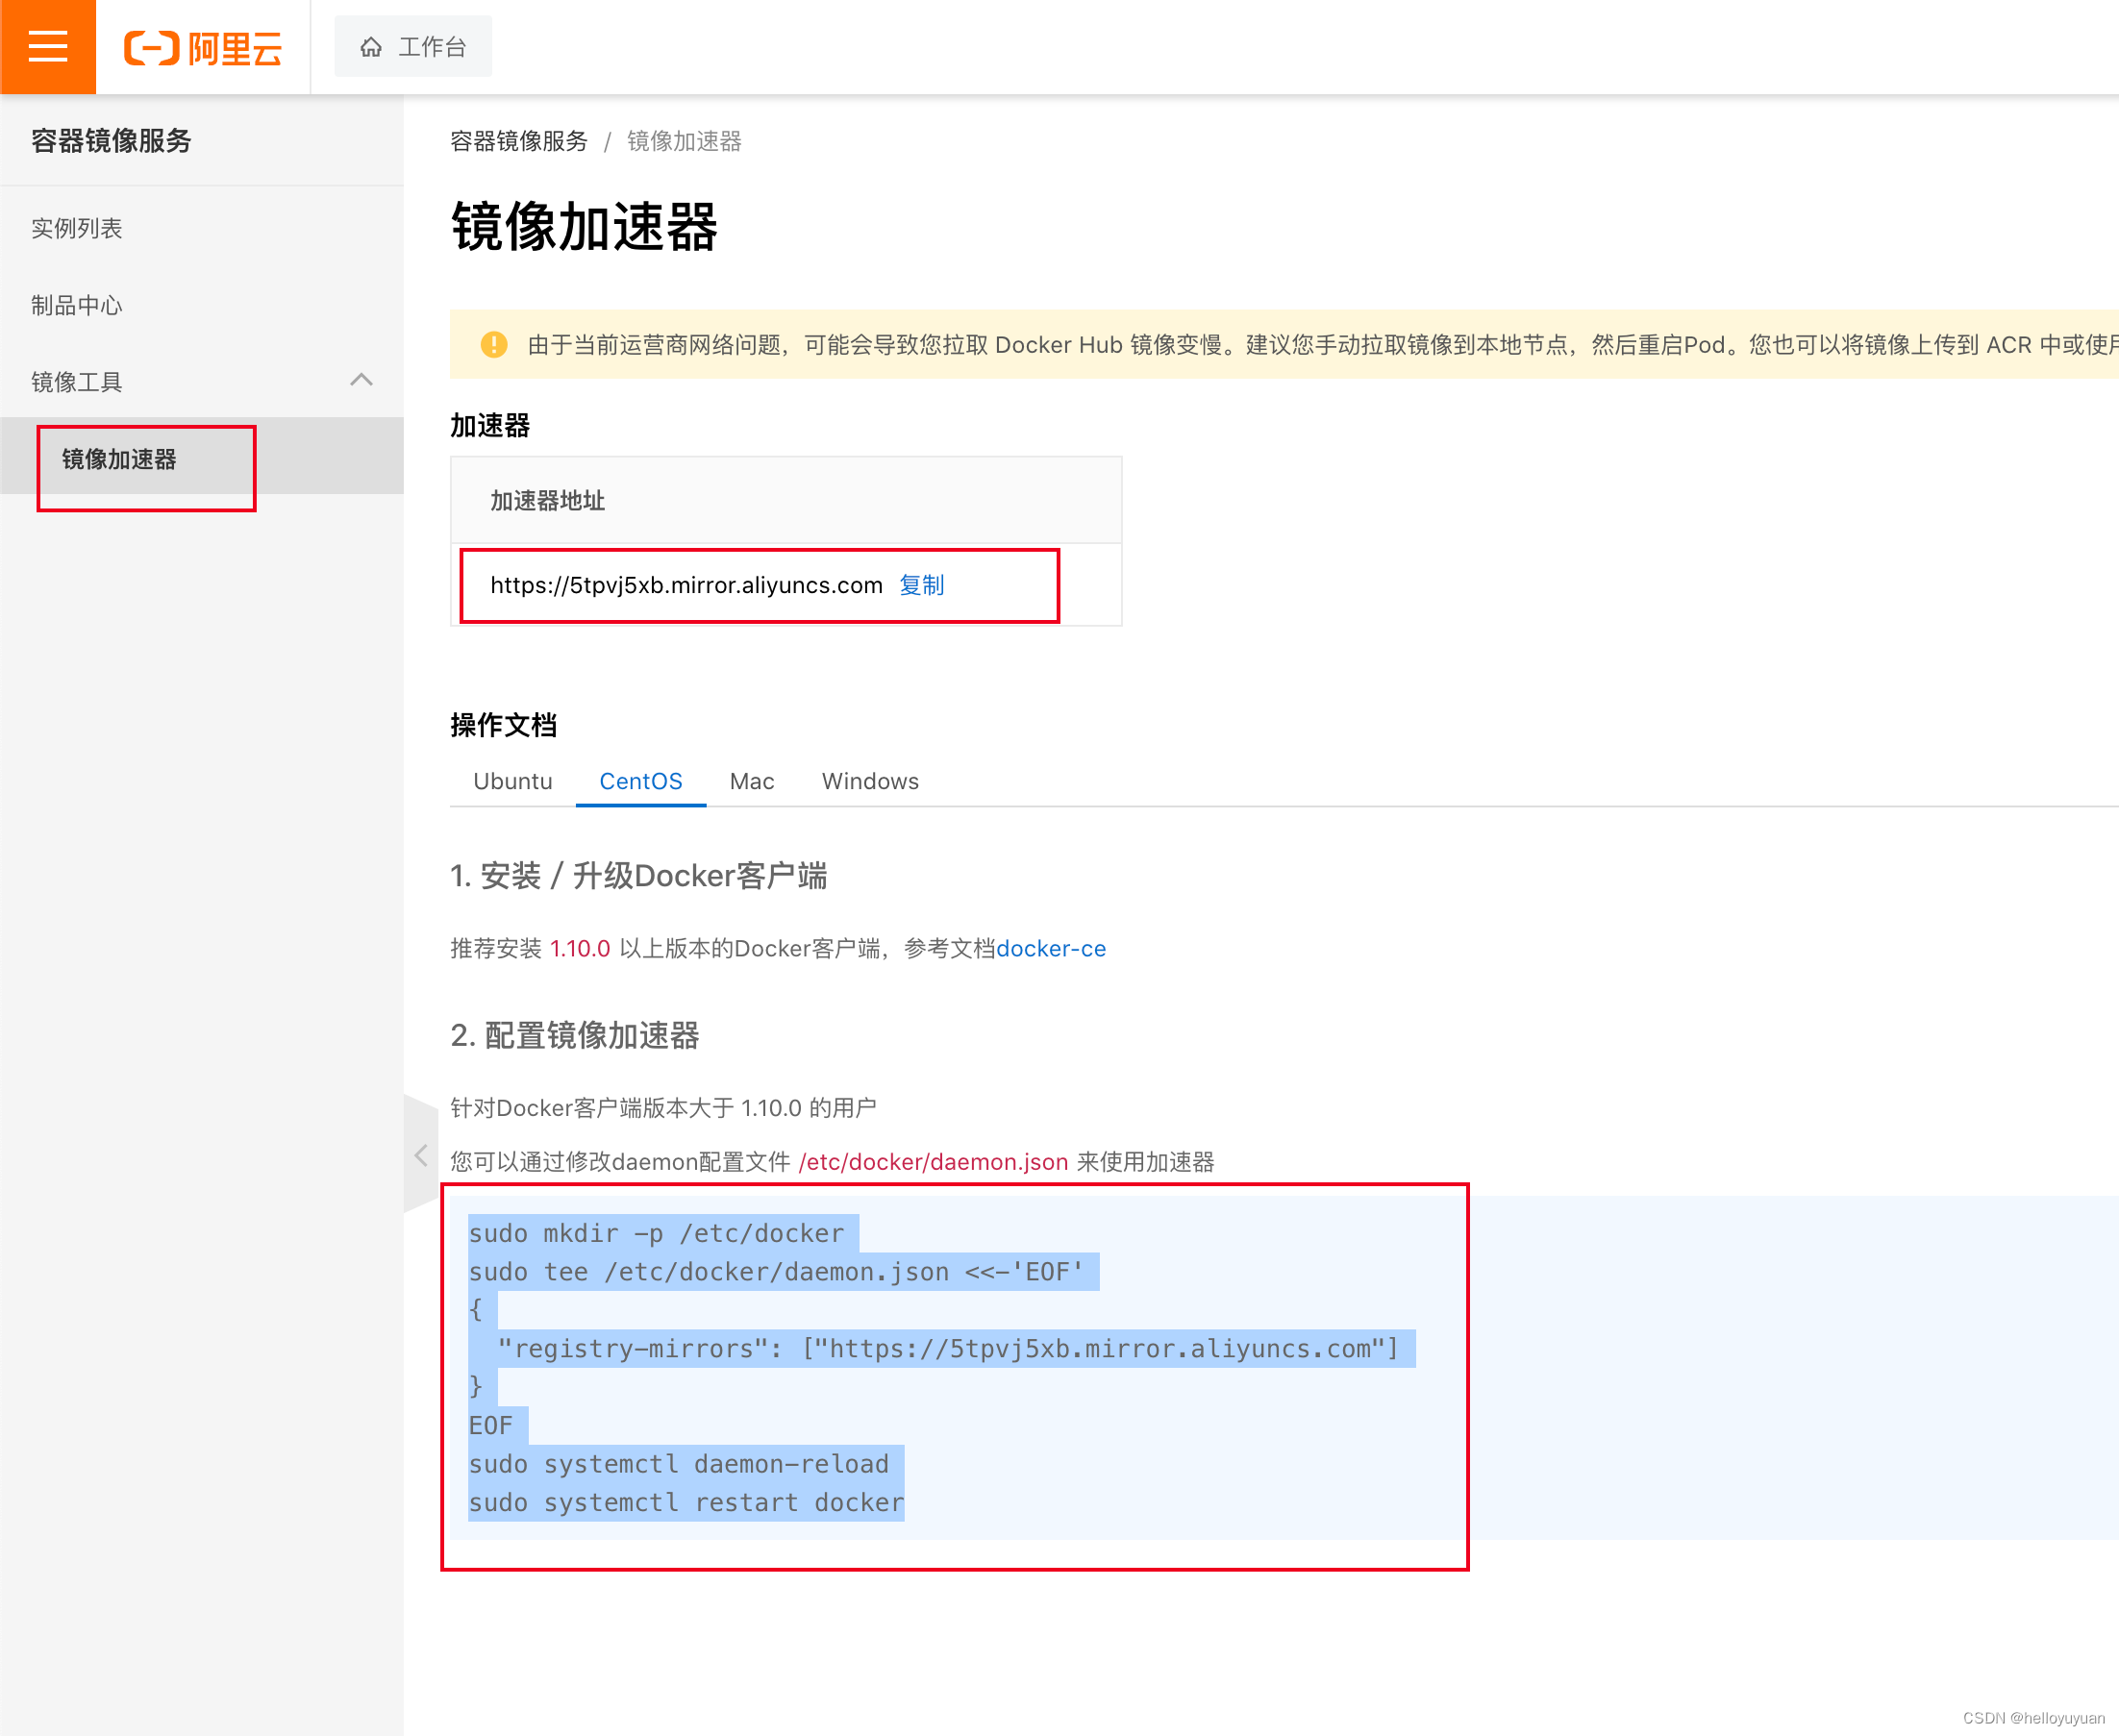Screen dimensions: 2119x1736
Task: Click the home icon beside 工作台
Action: tap(371, 47)
